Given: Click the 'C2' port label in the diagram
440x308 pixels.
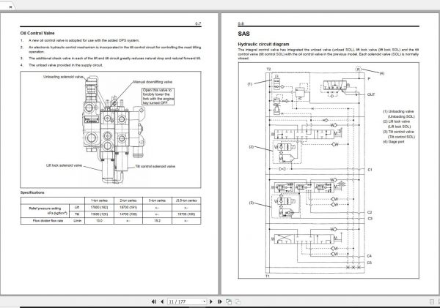Looking at the screenshot, I should coord(370,212).
